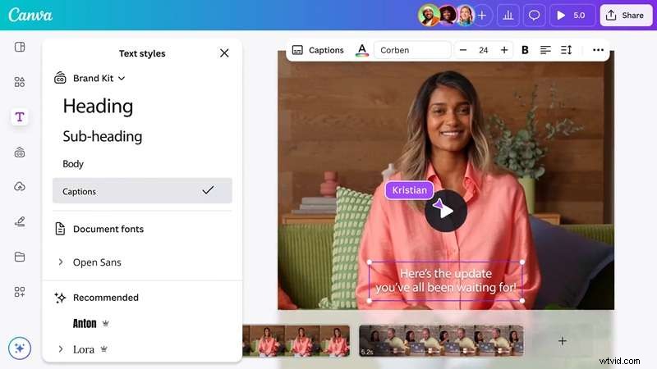Increase font size with plus button
This screenshot has height=369, width=657.
[x=504, y=50]
